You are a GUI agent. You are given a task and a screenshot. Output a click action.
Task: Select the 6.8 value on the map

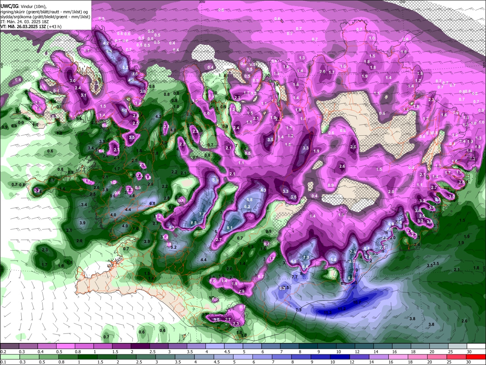(152, 204)
